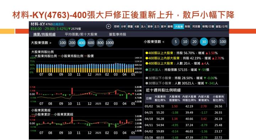
Task: Click the 紡織原料 industry link beside 4763
Action: click(x=58, y=24)
